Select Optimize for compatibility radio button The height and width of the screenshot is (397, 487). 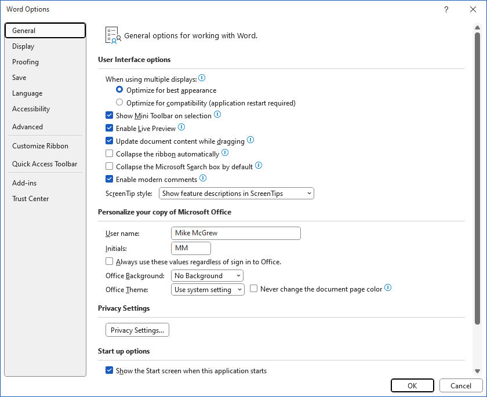point(119,102)
